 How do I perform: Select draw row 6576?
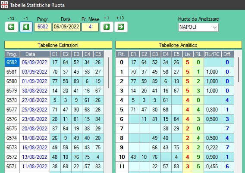[54, 119]
